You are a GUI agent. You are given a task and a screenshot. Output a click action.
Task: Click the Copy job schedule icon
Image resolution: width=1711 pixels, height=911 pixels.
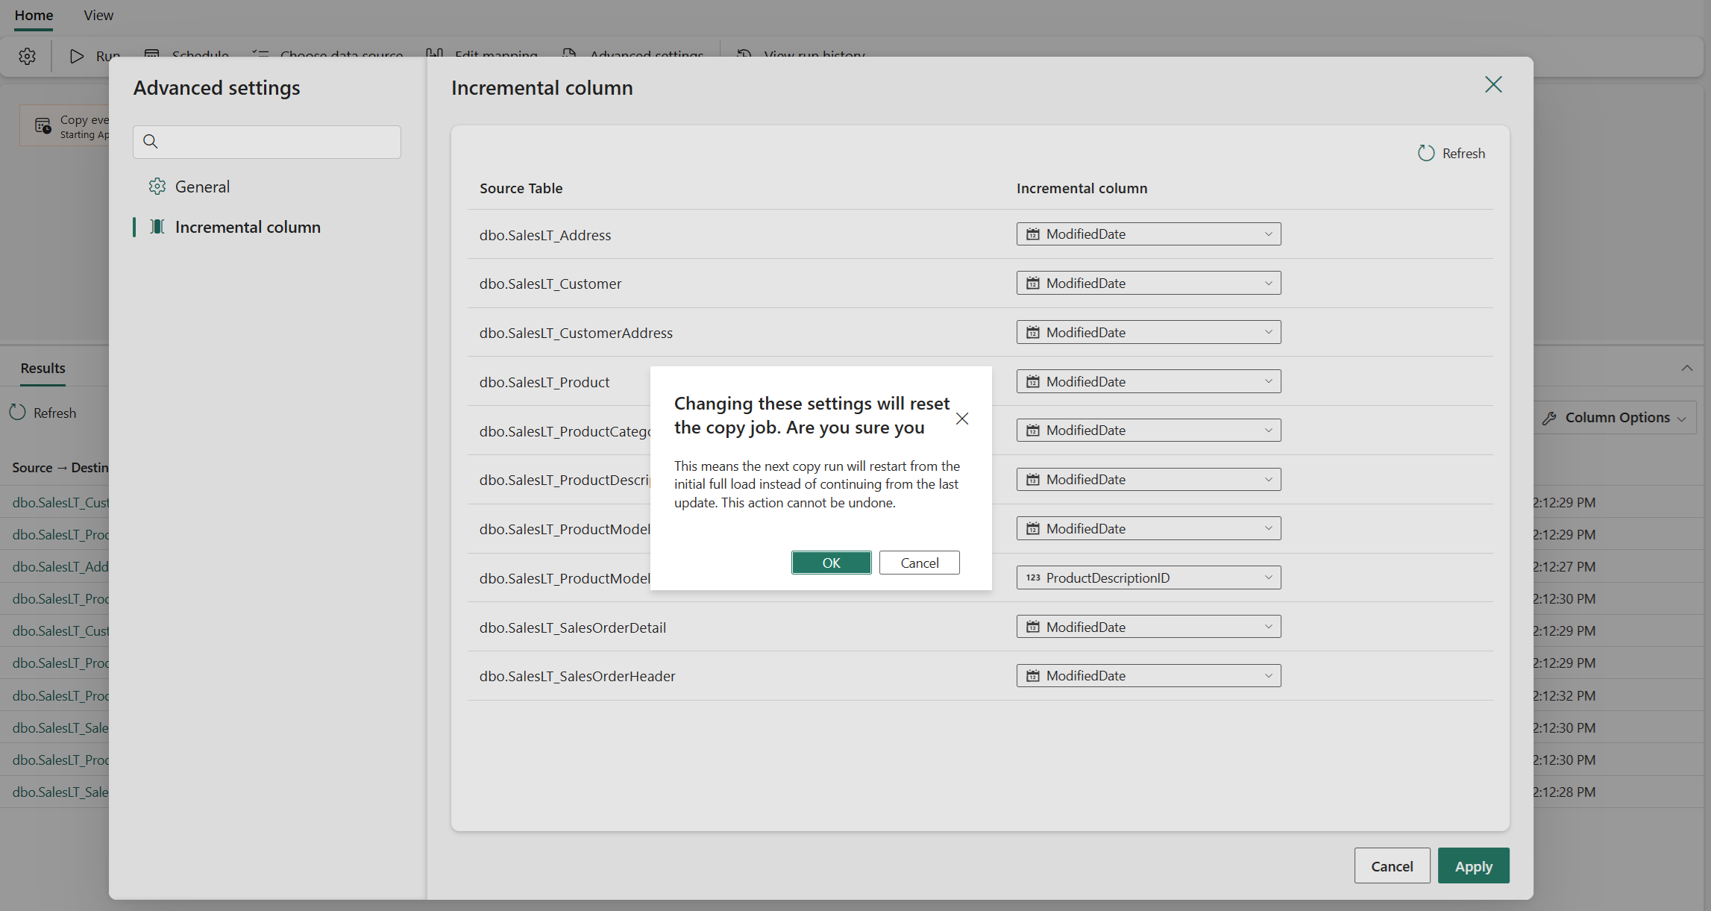(43, 125)
